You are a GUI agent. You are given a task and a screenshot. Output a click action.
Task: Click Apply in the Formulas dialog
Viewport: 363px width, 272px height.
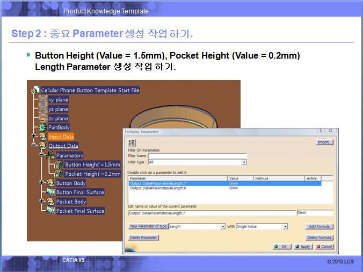tap(302, 247)
